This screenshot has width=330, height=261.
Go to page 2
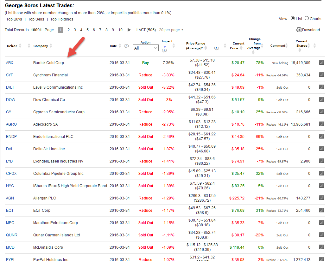click(68, 30)
